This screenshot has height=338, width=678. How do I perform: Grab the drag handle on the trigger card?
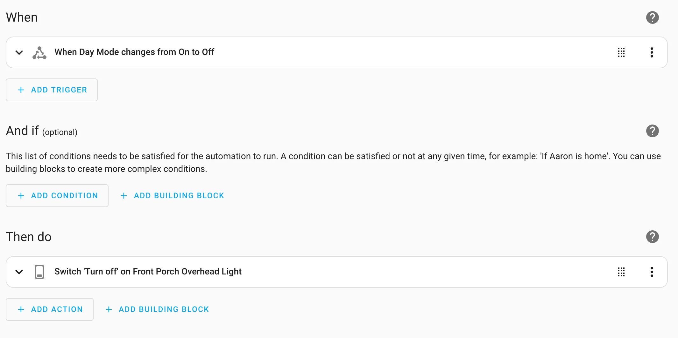[621, 52]
